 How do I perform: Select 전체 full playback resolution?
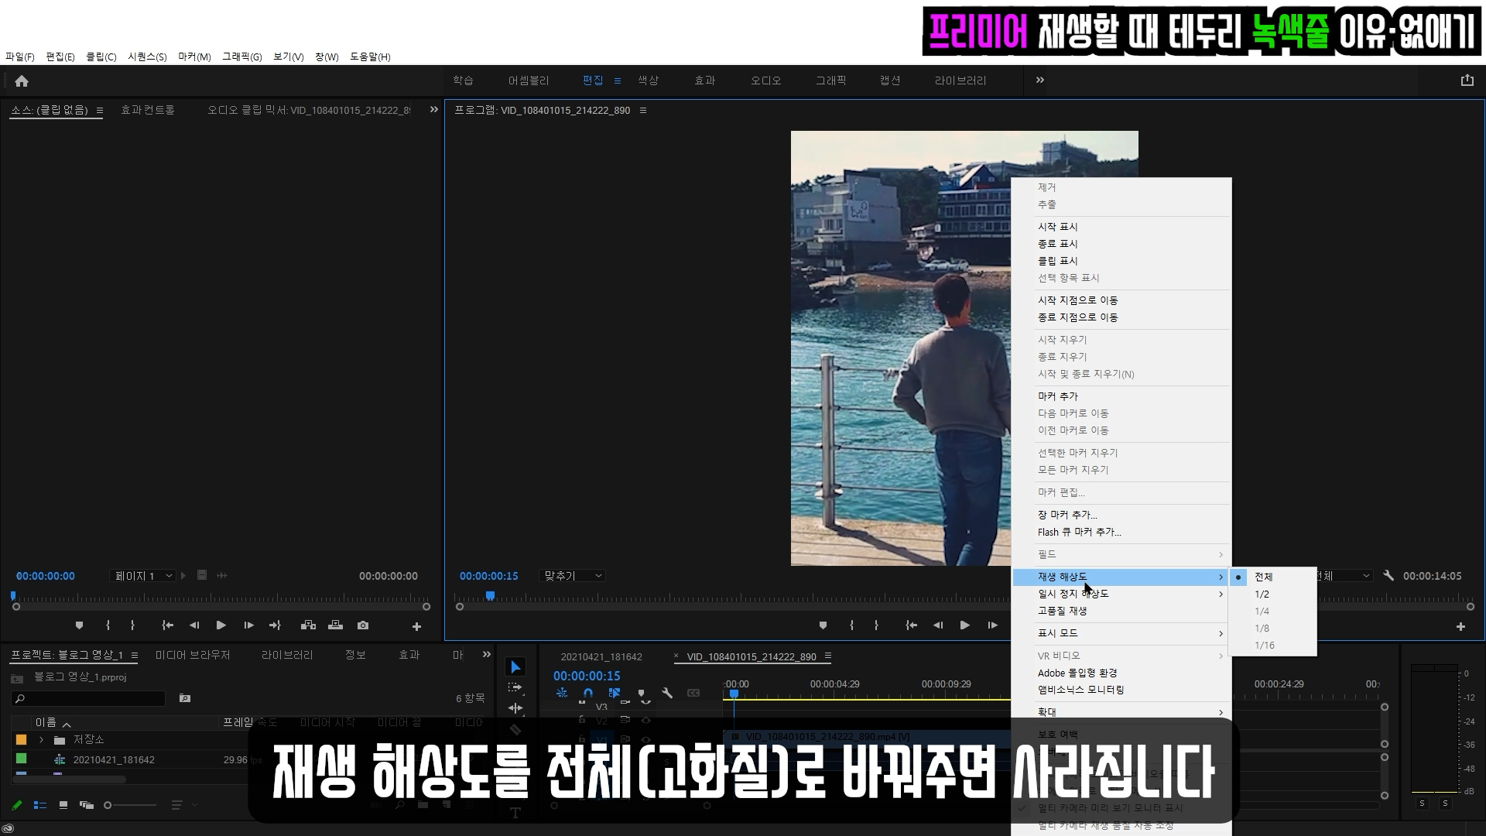[1264, 577]
